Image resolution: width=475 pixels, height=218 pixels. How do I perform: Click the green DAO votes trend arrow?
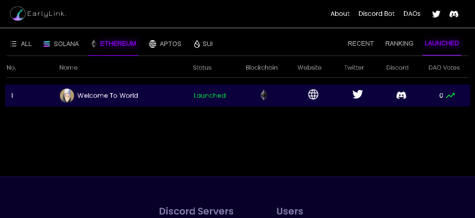pyautogui.click(x=450, y=95)
